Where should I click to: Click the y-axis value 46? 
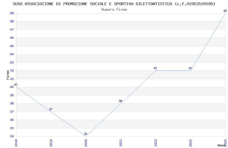click(x=12, y=38)
